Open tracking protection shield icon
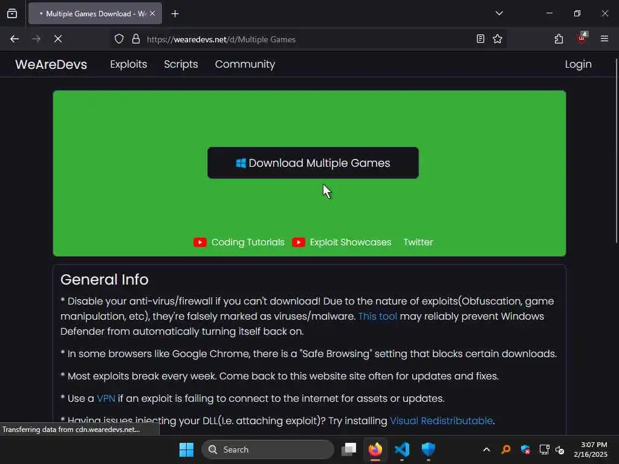Screen dimensions: 619x464 pos(119,39)
